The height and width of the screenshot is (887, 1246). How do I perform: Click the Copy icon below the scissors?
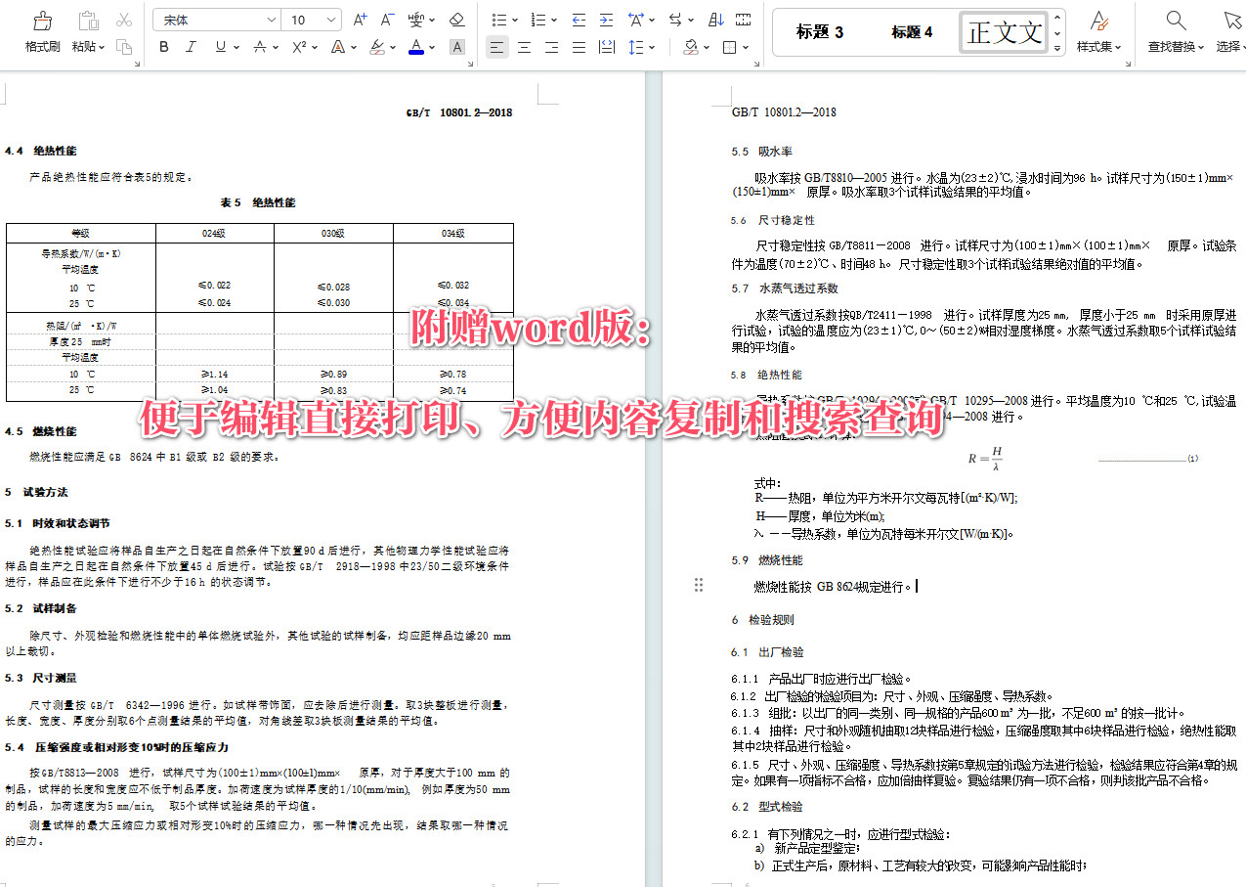pyautogui.click(x=124, y=47)
